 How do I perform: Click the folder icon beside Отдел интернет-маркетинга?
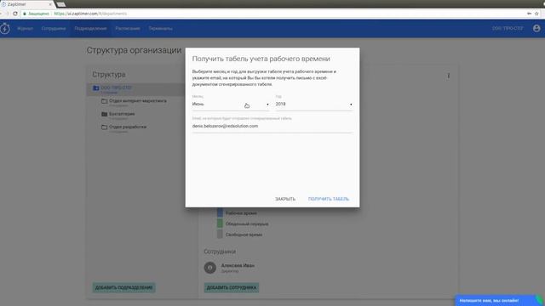[x=104, y=101]
